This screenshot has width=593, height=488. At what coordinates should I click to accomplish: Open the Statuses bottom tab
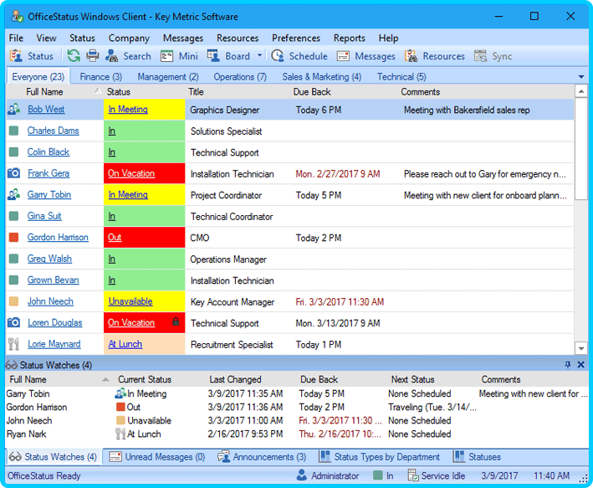[x=478, y=457]
